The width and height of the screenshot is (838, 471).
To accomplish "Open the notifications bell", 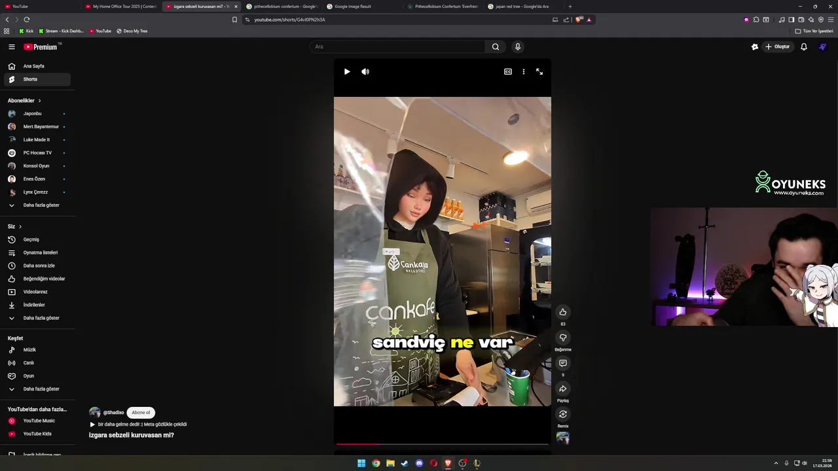I will pyautogui.click(x=804, y=46).
